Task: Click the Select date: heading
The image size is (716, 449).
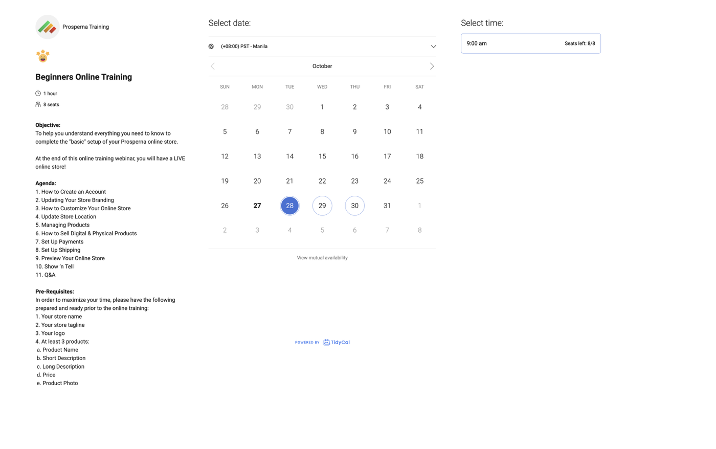Action: click(230, 23)
